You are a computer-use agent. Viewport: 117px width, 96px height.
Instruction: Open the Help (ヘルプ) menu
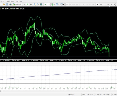(x=19, y=2)
